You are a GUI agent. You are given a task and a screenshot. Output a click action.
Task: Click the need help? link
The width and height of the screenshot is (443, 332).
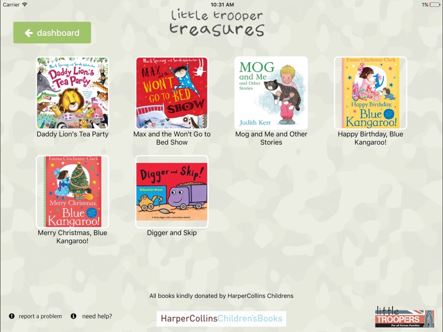97,316
